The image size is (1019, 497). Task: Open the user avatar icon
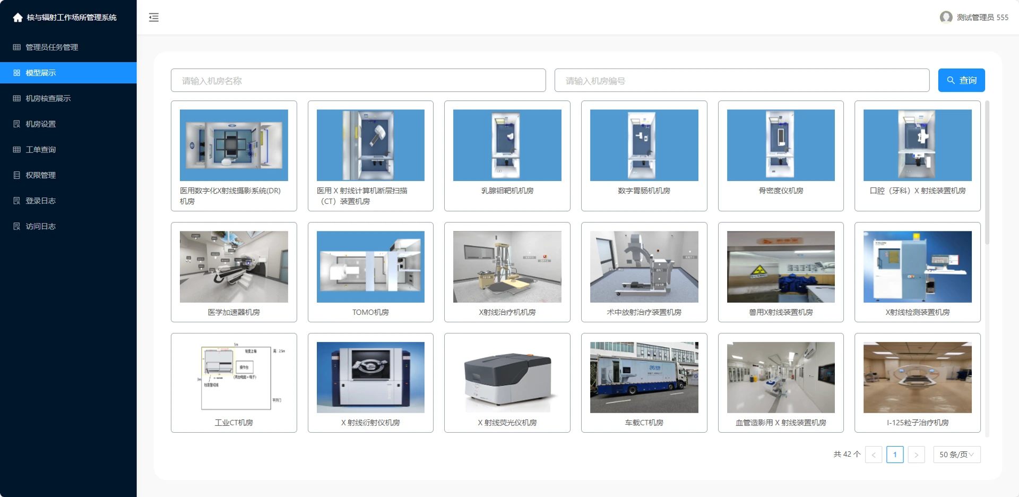point(946,17)
